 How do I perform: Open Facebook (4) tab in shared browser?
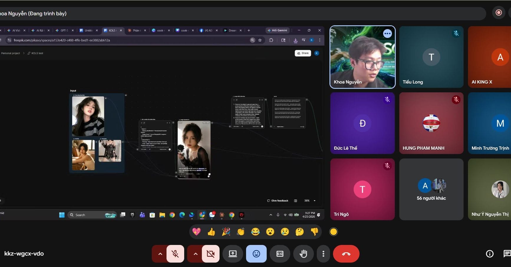click(209, 30)
